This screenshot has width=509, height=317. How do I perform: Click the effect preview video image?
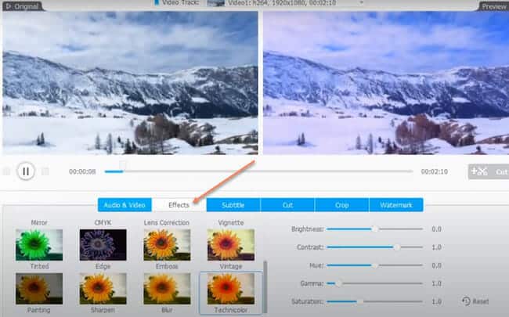coord(386,83)
